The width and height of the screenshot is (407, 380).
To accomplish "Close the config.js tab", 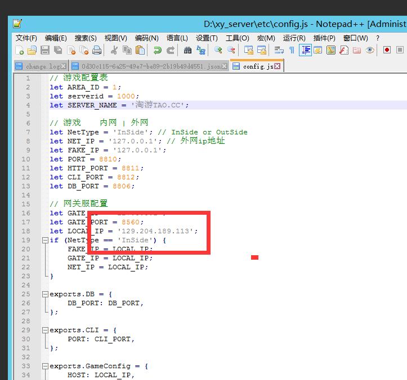I will click(x=277, y=66).
